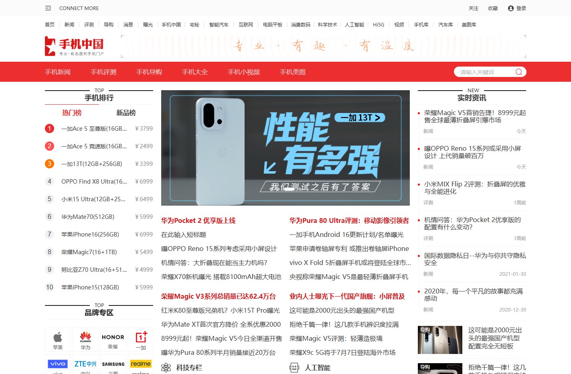Open the 拒绝千篇一律 article thumbnail
This screenshot has width=571, height=374.
440,369
